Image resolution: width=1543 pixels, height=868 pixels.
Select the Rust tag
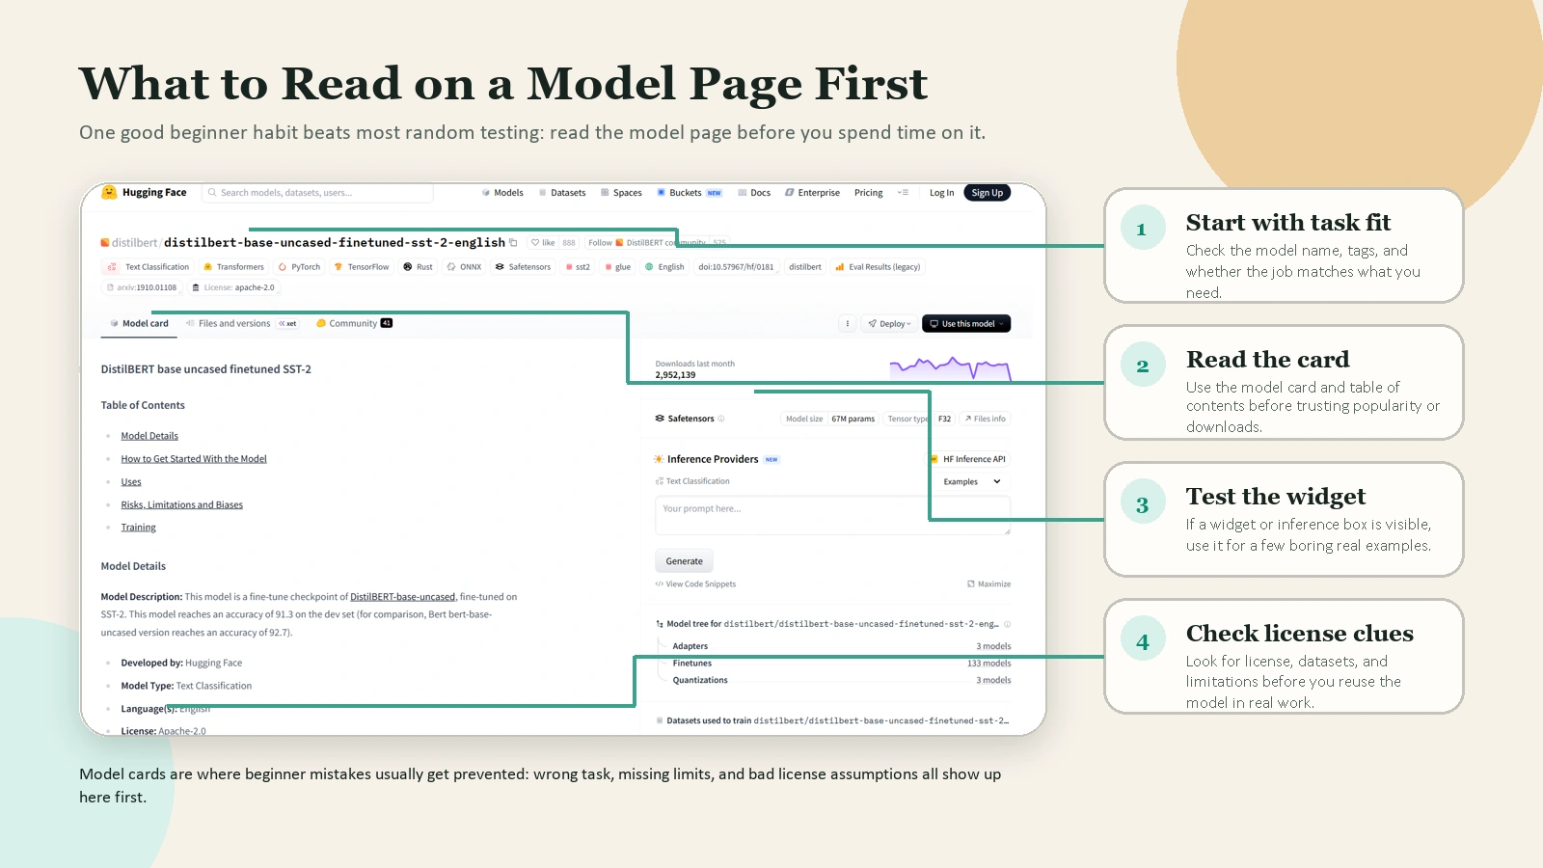tap(419, 267)
